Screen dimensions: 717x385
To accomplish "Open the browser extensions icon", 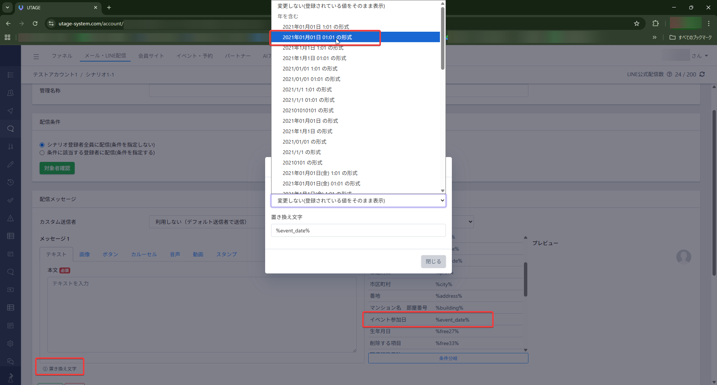I will coord(655,24).
